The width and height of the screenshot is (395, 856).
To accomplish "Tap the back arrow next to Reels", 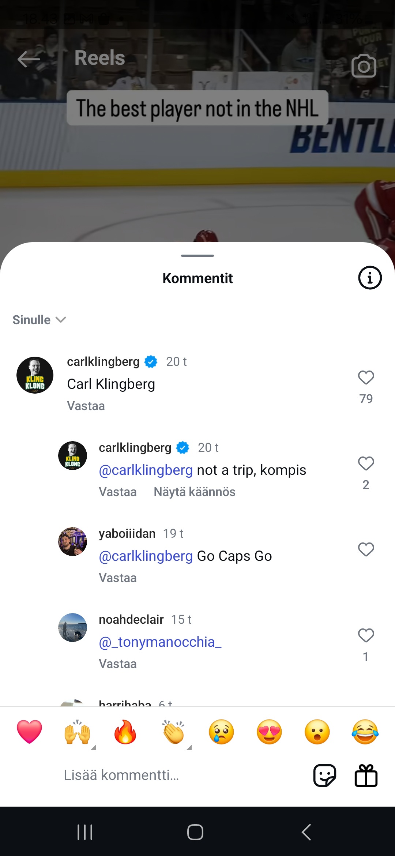I will click(x=29, y=59).
